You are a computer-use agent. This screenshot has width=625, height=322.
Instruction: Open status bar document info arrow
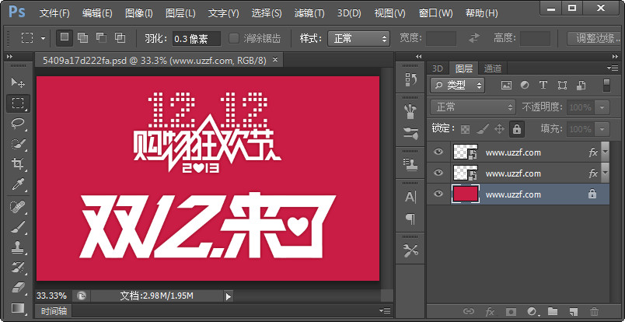229,296
